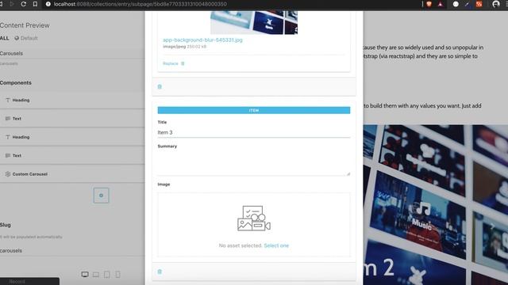The height and width of the screenshot is (285, 508).
Task: Click the blue ITEM header bar
Action: [x=254, y=111]
